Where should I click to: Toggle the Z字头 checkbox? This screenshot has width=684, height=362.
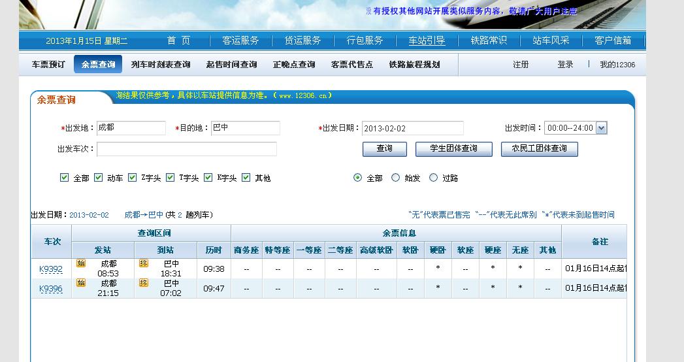point(132,178)
